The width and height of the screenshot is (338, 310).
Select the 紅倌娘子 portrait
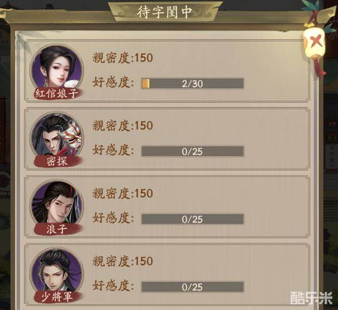point(57,69)
